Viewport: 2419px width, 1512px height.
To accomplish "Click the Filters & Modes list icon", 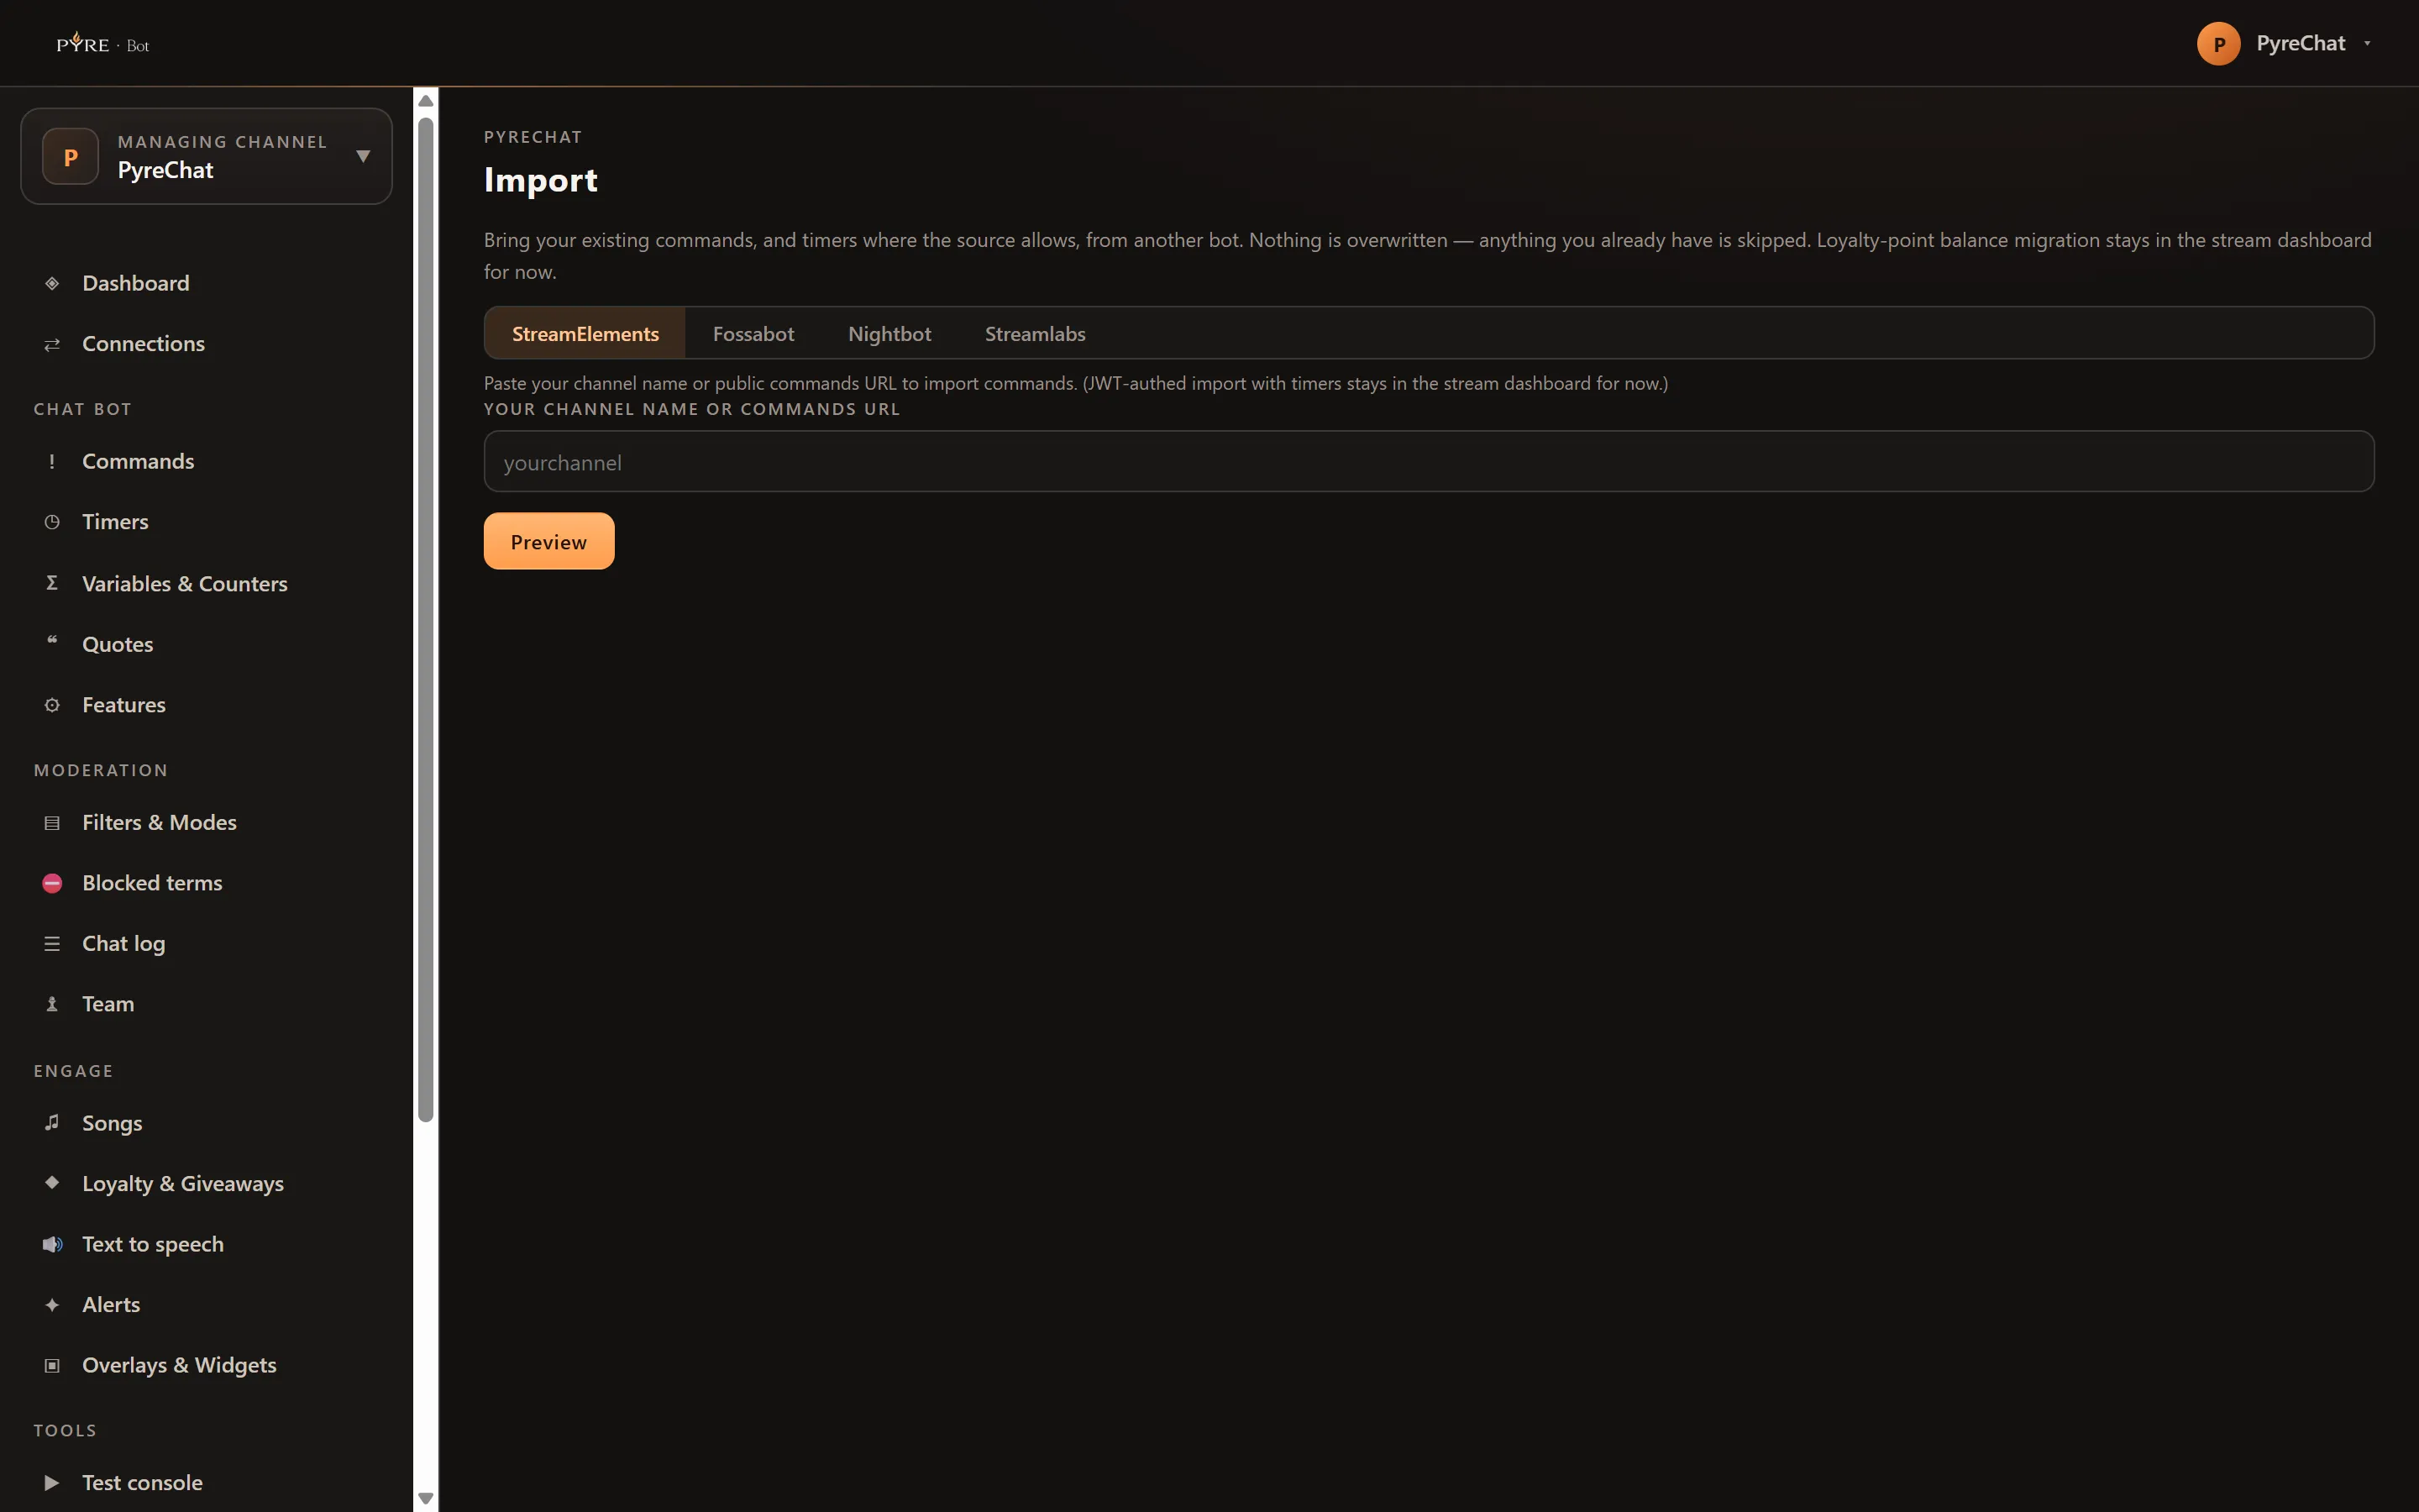I will point(52,823).
